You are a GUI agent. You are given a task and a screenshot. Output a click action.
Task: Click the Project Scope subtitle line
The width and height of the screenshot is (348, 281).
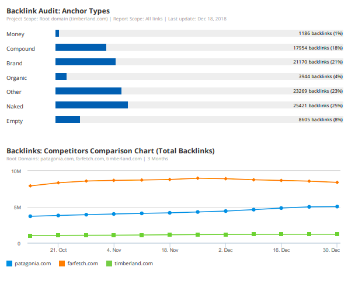click(117, 19)
